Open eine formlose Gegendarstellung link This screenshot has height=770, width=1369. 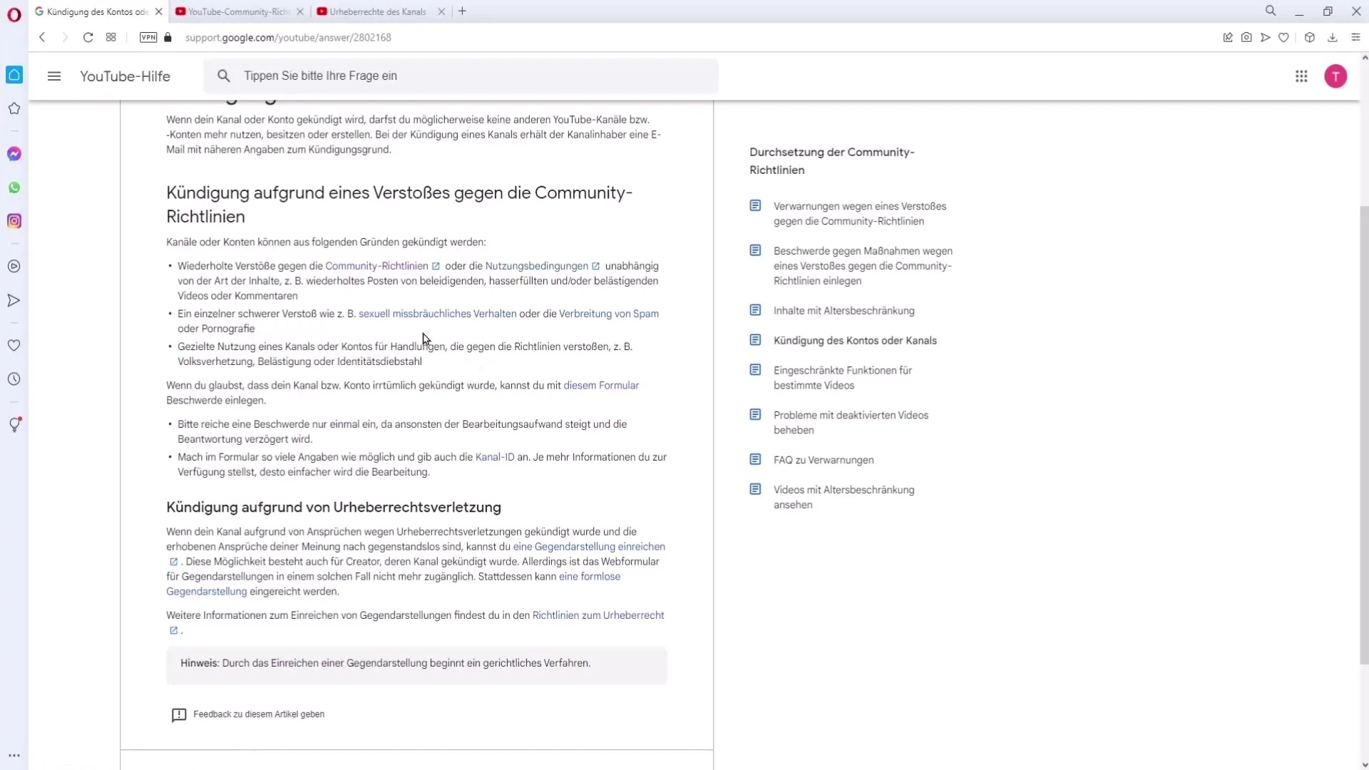590,577
